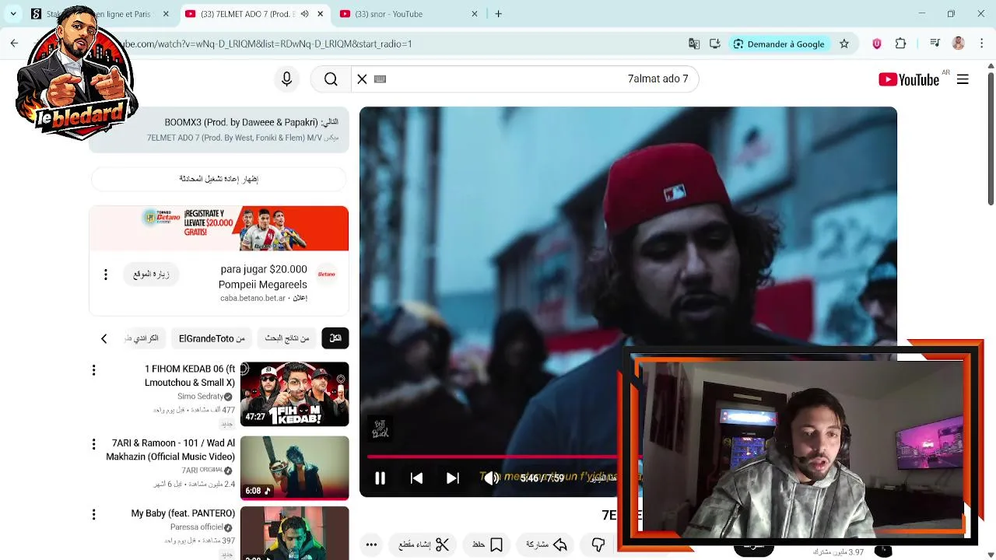Mute the video volume speaker icon
The height and width of the screenshot is (560, 996).
(x=491, y=478)
